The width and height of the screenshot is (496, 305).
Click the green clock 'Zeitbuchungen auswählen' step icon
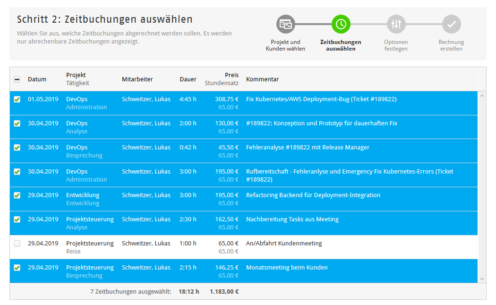341,24
